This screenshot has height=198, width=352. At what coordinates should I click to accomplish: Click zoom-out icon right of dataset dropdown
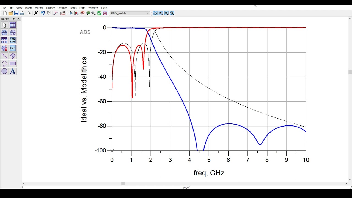pos(166,13)
